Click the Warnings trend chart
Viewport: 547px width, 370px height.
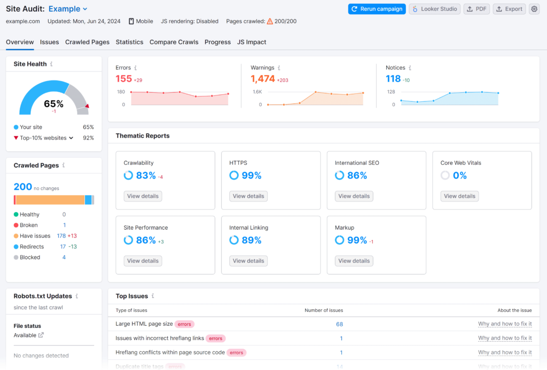pos(315,98)
